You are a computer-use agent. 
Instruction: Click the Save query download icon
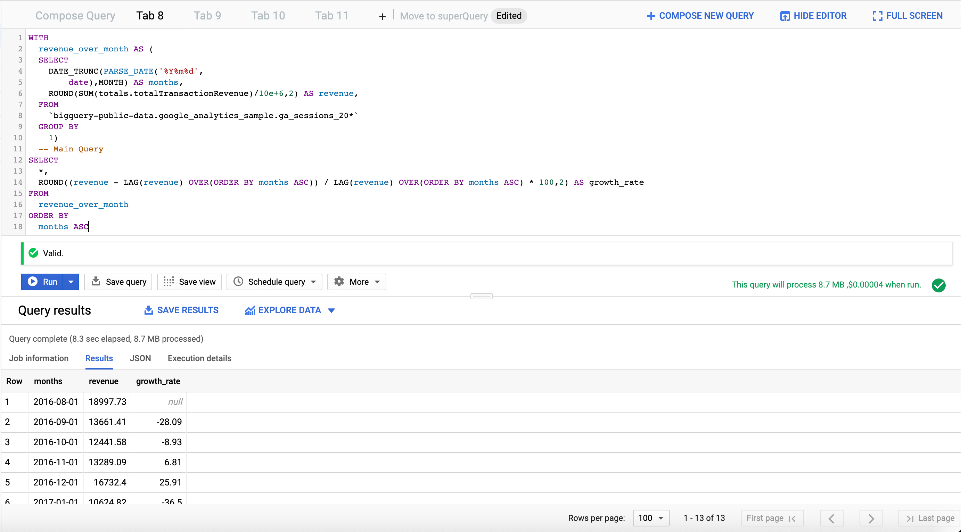click(x=96, y=282)
